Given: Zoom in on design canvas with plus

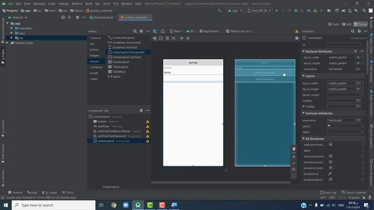Looking at the screenshot, I should [293, 157].
